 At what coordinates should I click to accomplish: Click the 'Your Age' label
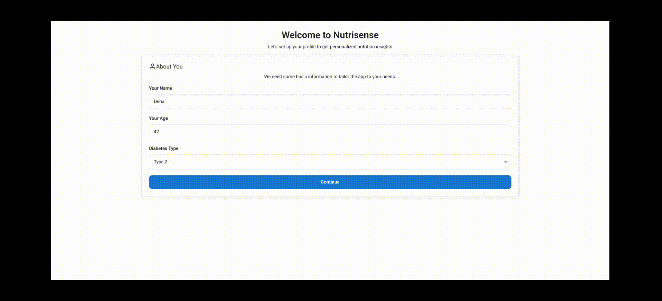click(158, 118)
